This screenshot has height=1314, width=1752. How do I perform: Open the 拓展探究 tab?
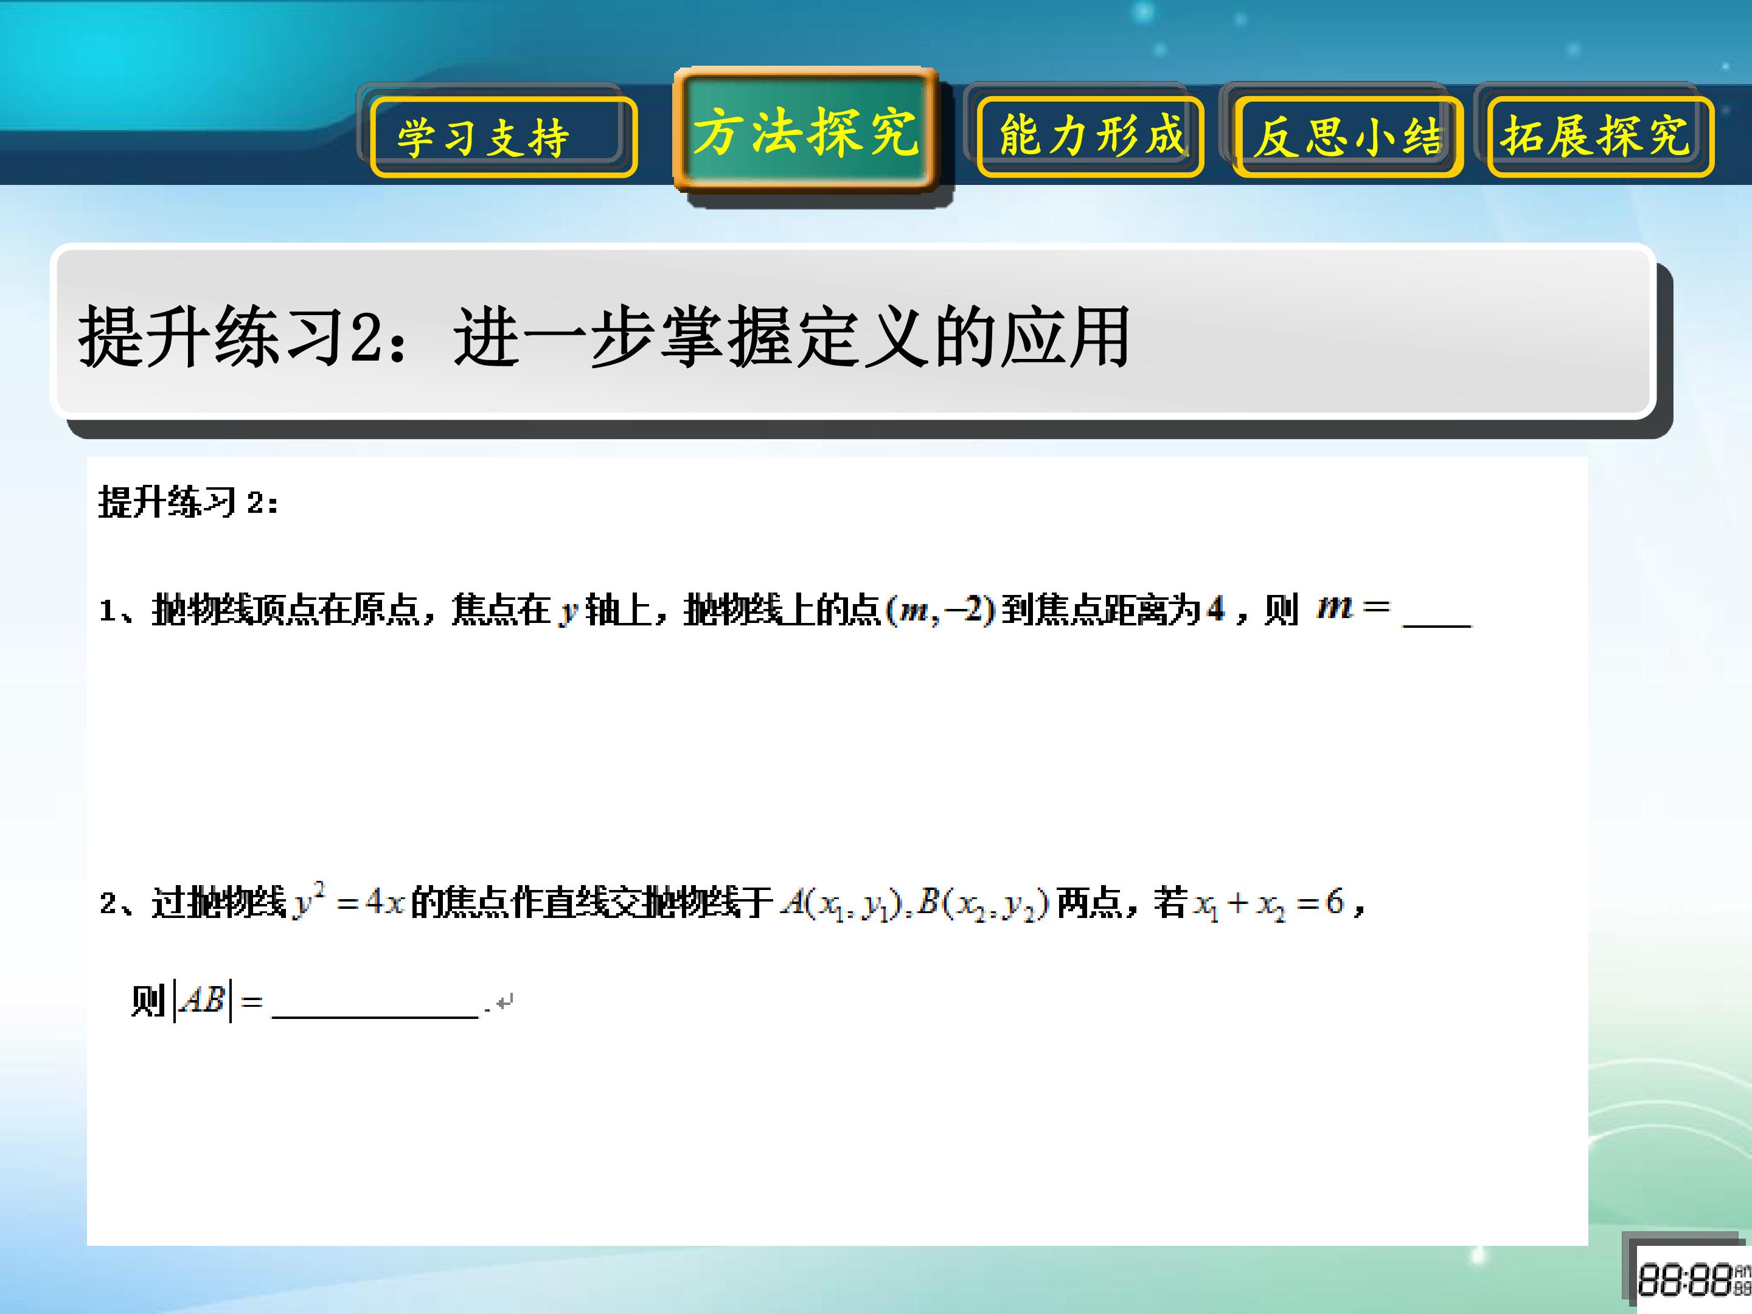click(1601, 136)
